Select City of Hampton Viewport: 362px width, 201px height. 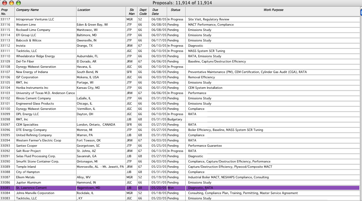28,172
